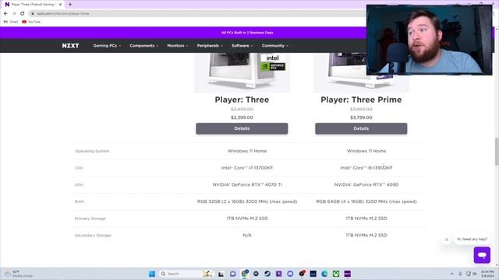The width and height of the screenshot is (499, 280).
Task: Select the Player: Three browser tab
Action: [32, 5]
